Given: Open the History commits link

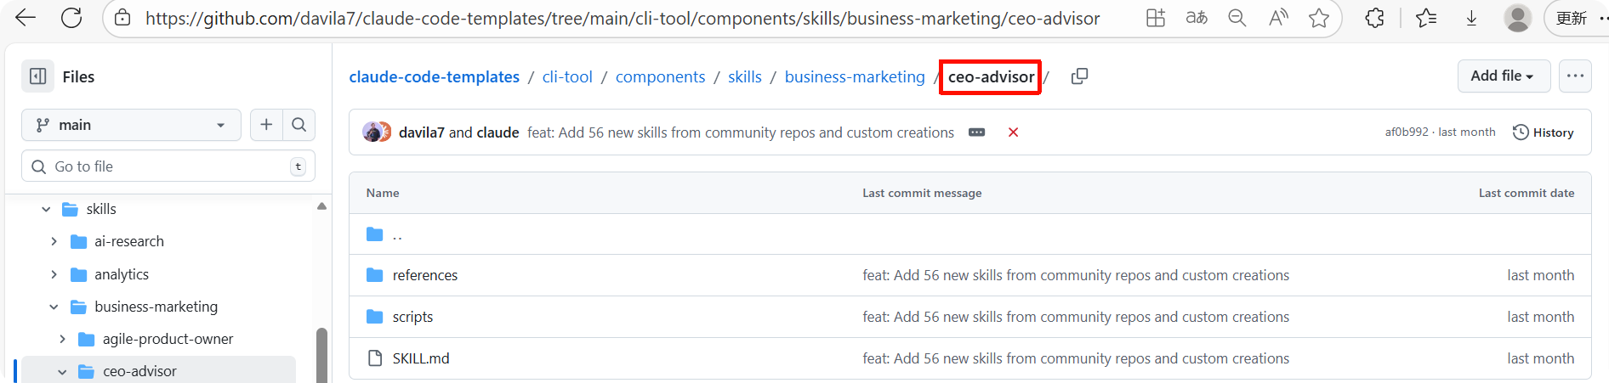Looking at the screenshot, I should point(1544,132).
